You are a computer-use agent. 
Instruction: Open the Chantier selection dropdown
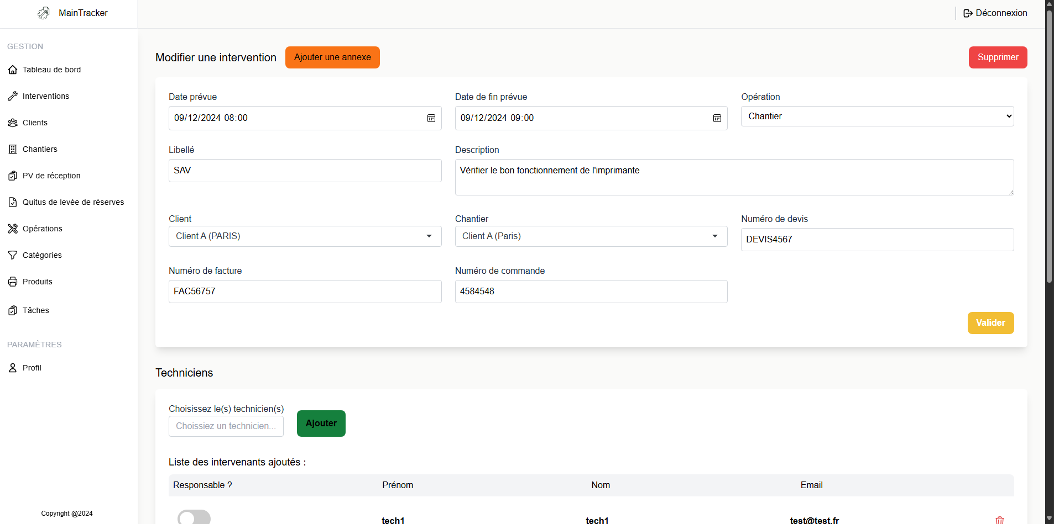click(591, 236)
